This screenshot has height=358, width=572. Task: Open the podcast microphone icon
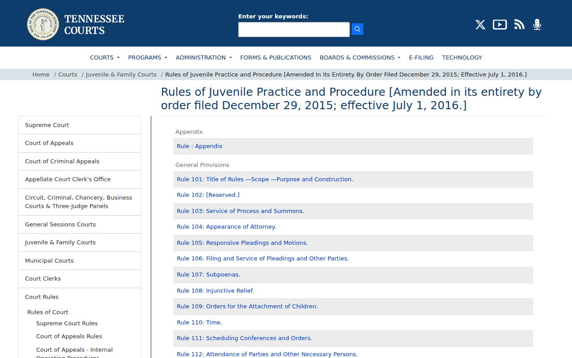coord(537,25)
